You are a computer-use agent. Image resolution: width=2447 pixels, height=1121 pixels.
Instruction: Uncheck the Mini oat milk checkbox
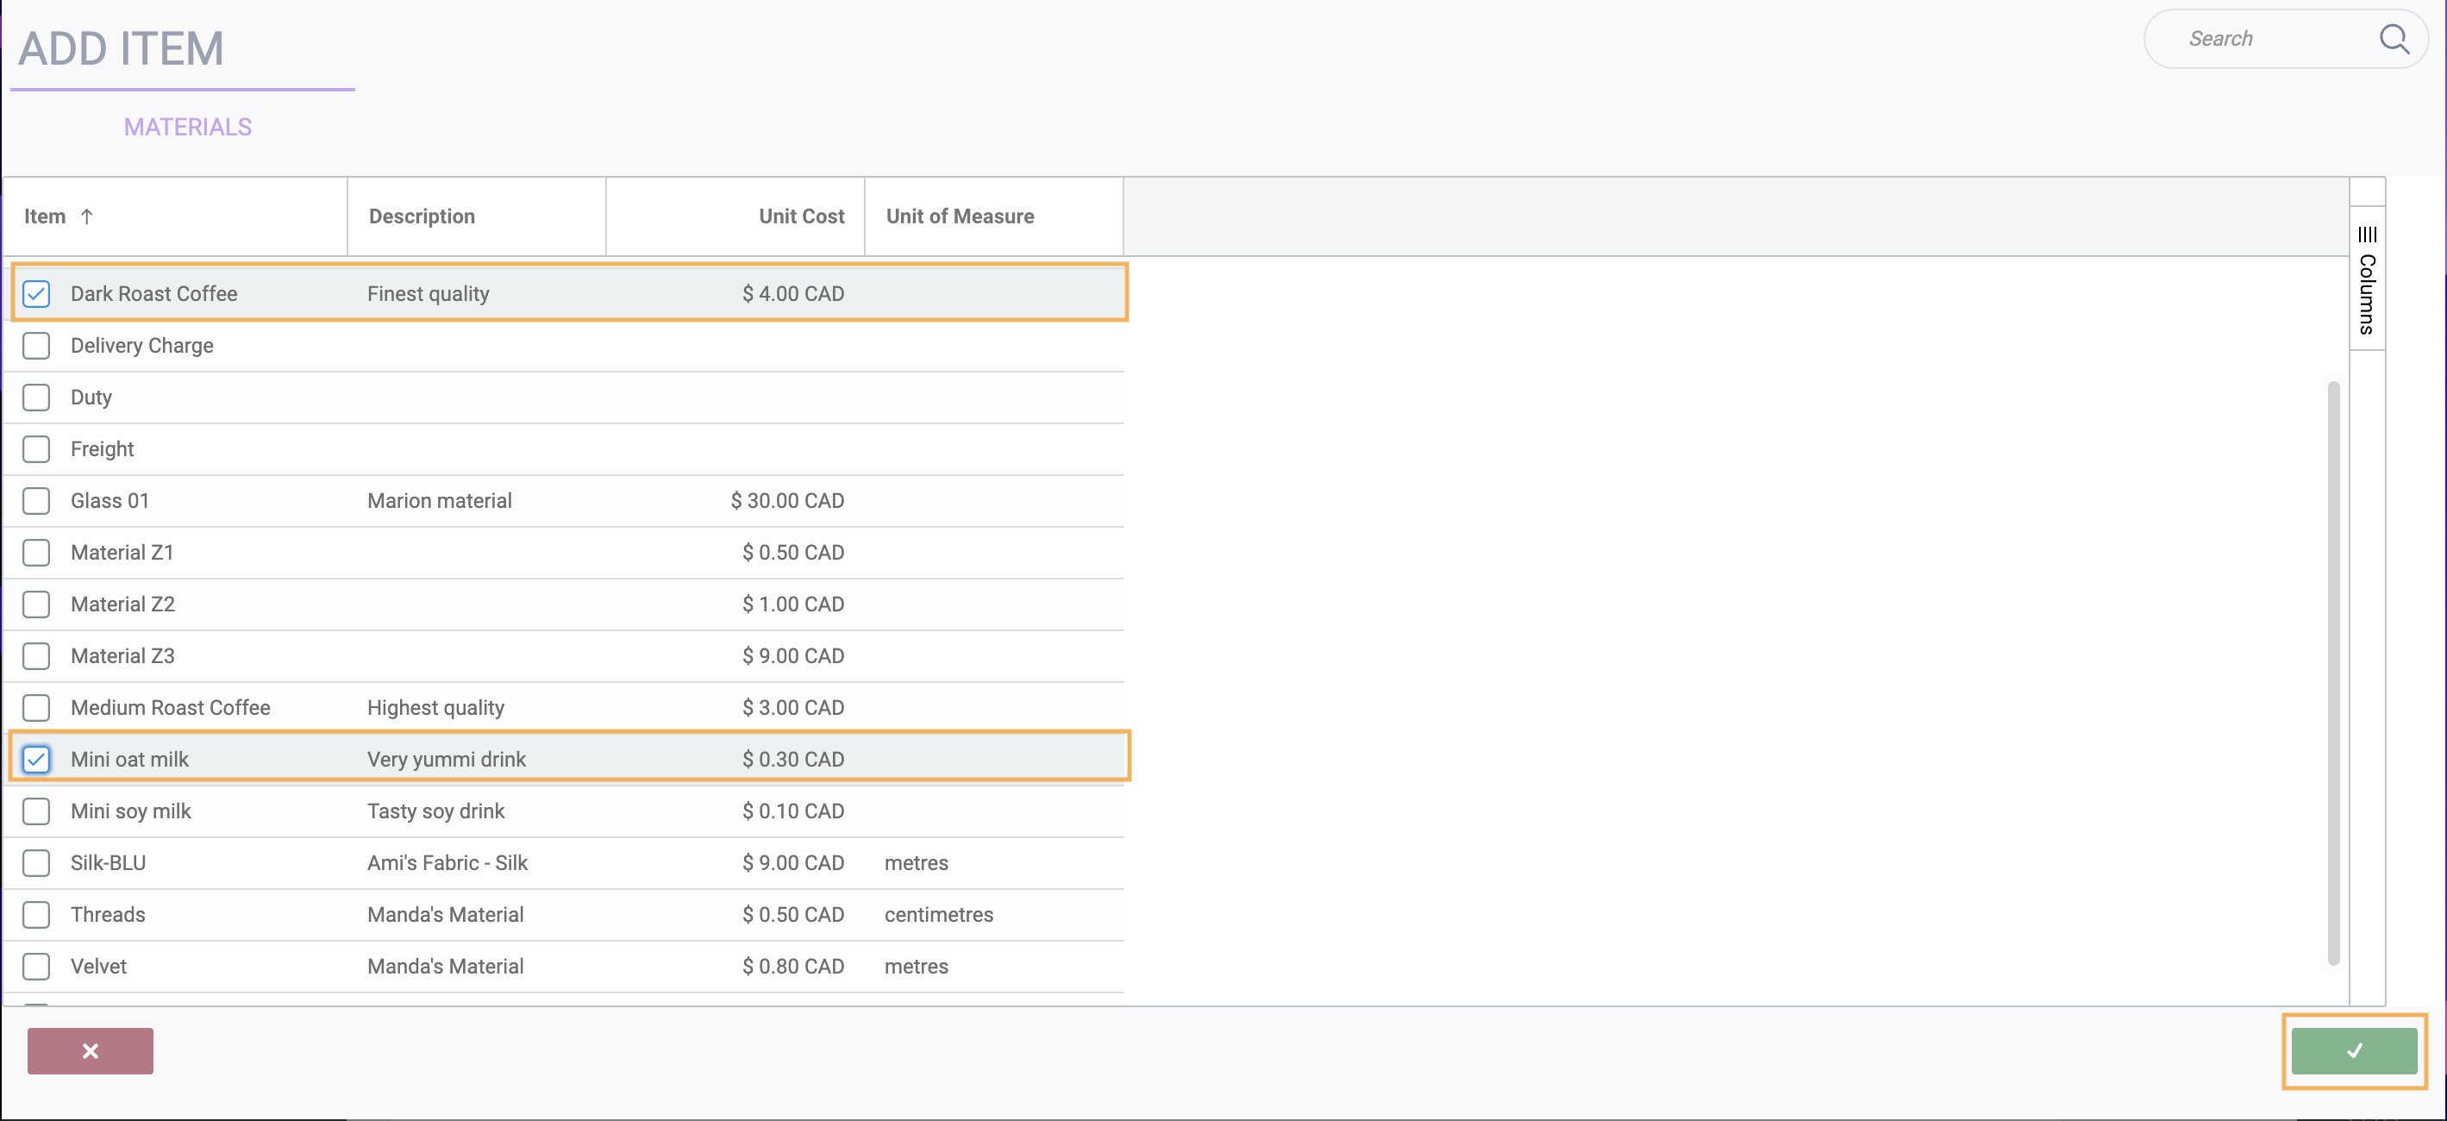[36, 759]
